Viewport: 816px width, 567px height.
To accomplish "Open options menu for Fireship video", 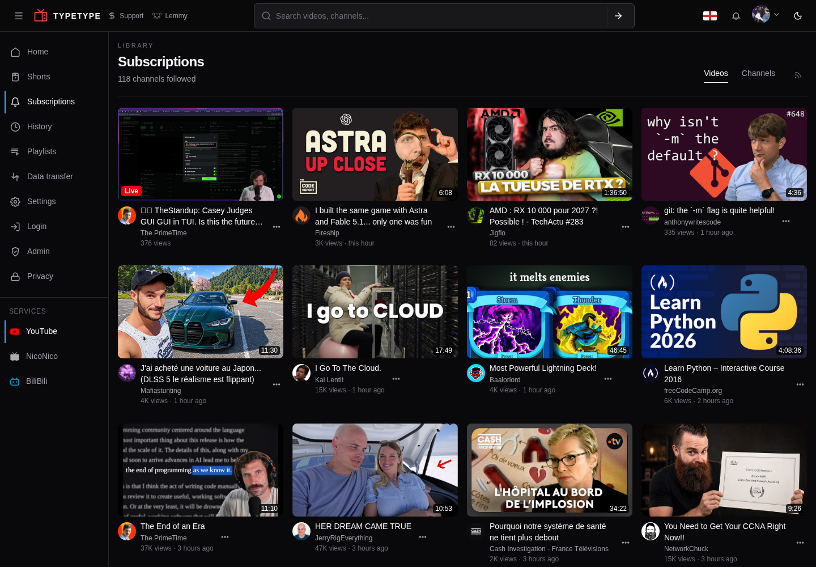I will click(451, 227).
